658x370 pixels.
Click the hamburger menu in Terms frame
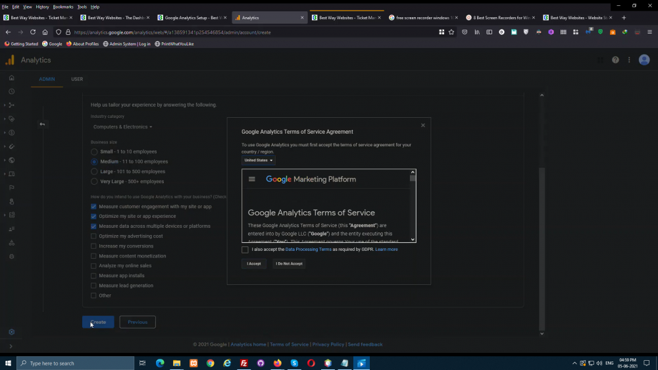click(x=252, y=179)
